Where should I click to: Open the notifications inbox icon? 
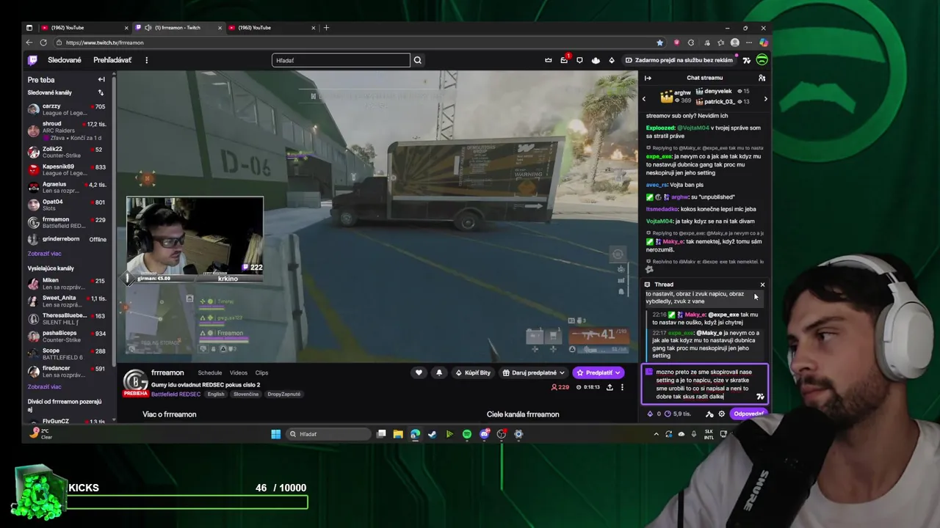564,60
